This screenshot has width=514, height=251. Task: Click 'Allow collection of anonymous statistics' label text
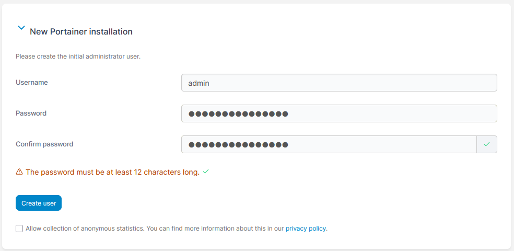(x=85, y=229)
